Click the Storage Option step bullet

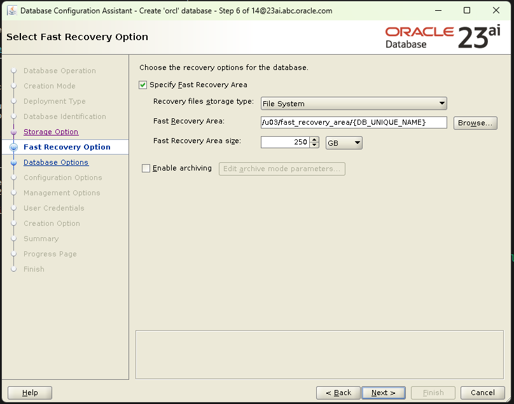[13, 132]
